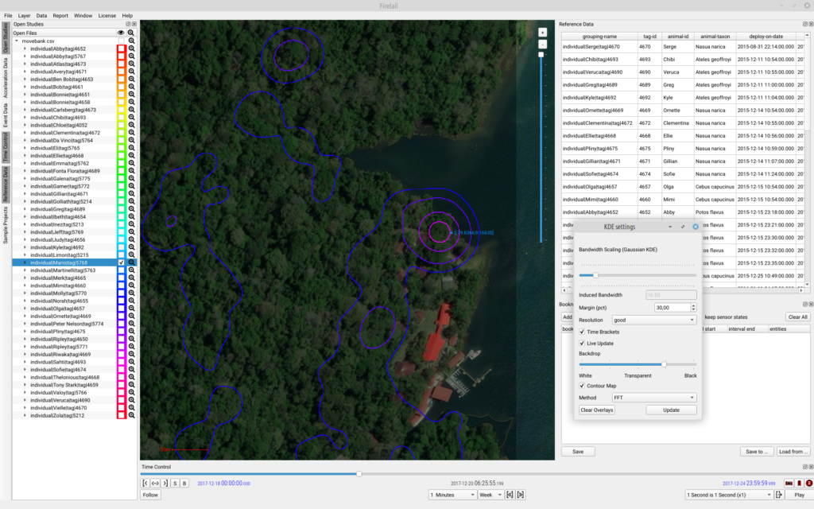
Task: Click the S button in Time Control
Action: 175,483
